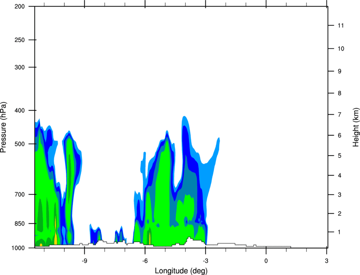Click the -9 longitude tick label

pos(84,261)
